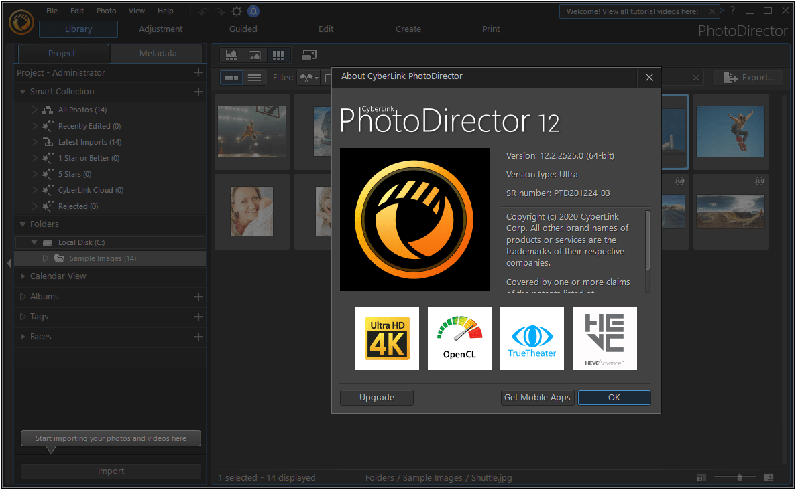Open the File menu

tap(52, 11)
